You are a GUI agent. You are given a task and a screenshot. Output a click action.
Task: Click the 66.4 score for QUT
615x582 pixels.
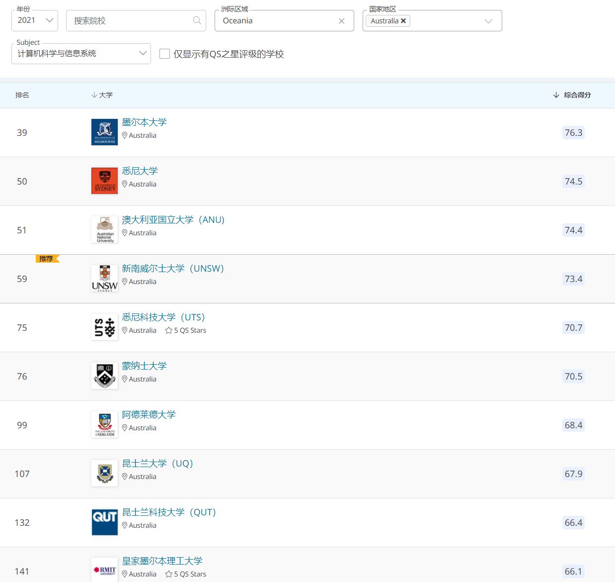pyautogui.click(x=573, y=523)
